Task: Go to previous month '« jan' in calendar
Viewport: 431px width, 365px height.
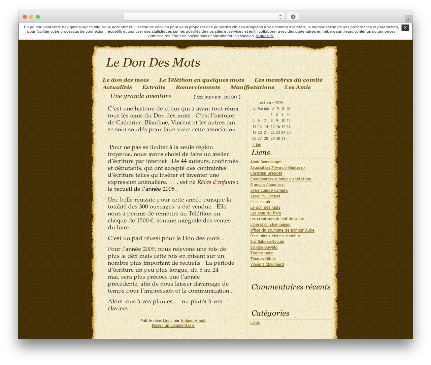Action: point(257,145)
